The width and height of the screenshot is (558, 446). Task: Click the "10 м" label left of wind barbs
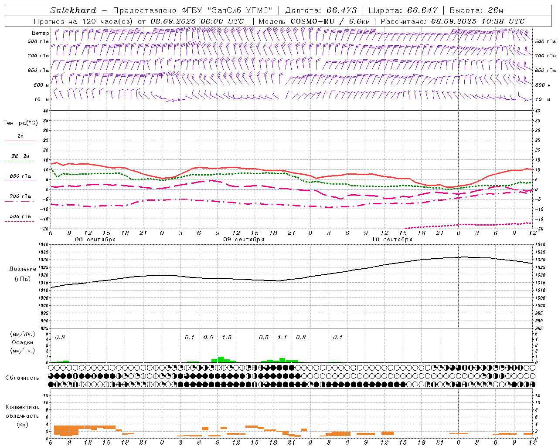[x=41, y=99]
